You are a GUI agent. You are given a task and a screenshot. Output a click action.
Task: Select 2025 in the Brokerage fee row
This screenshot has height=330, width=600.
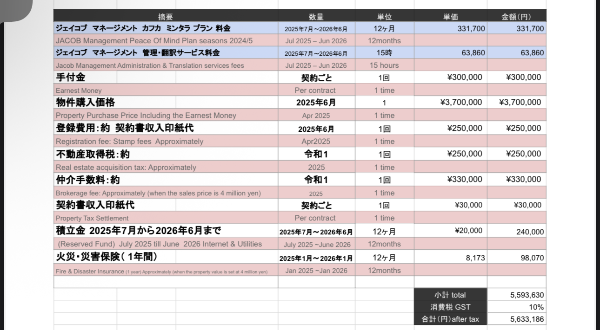[316, 193]
